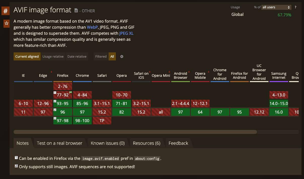304x179 pixels.
Task: Click the Opera Mobile column header
Action: coord(200,76)
